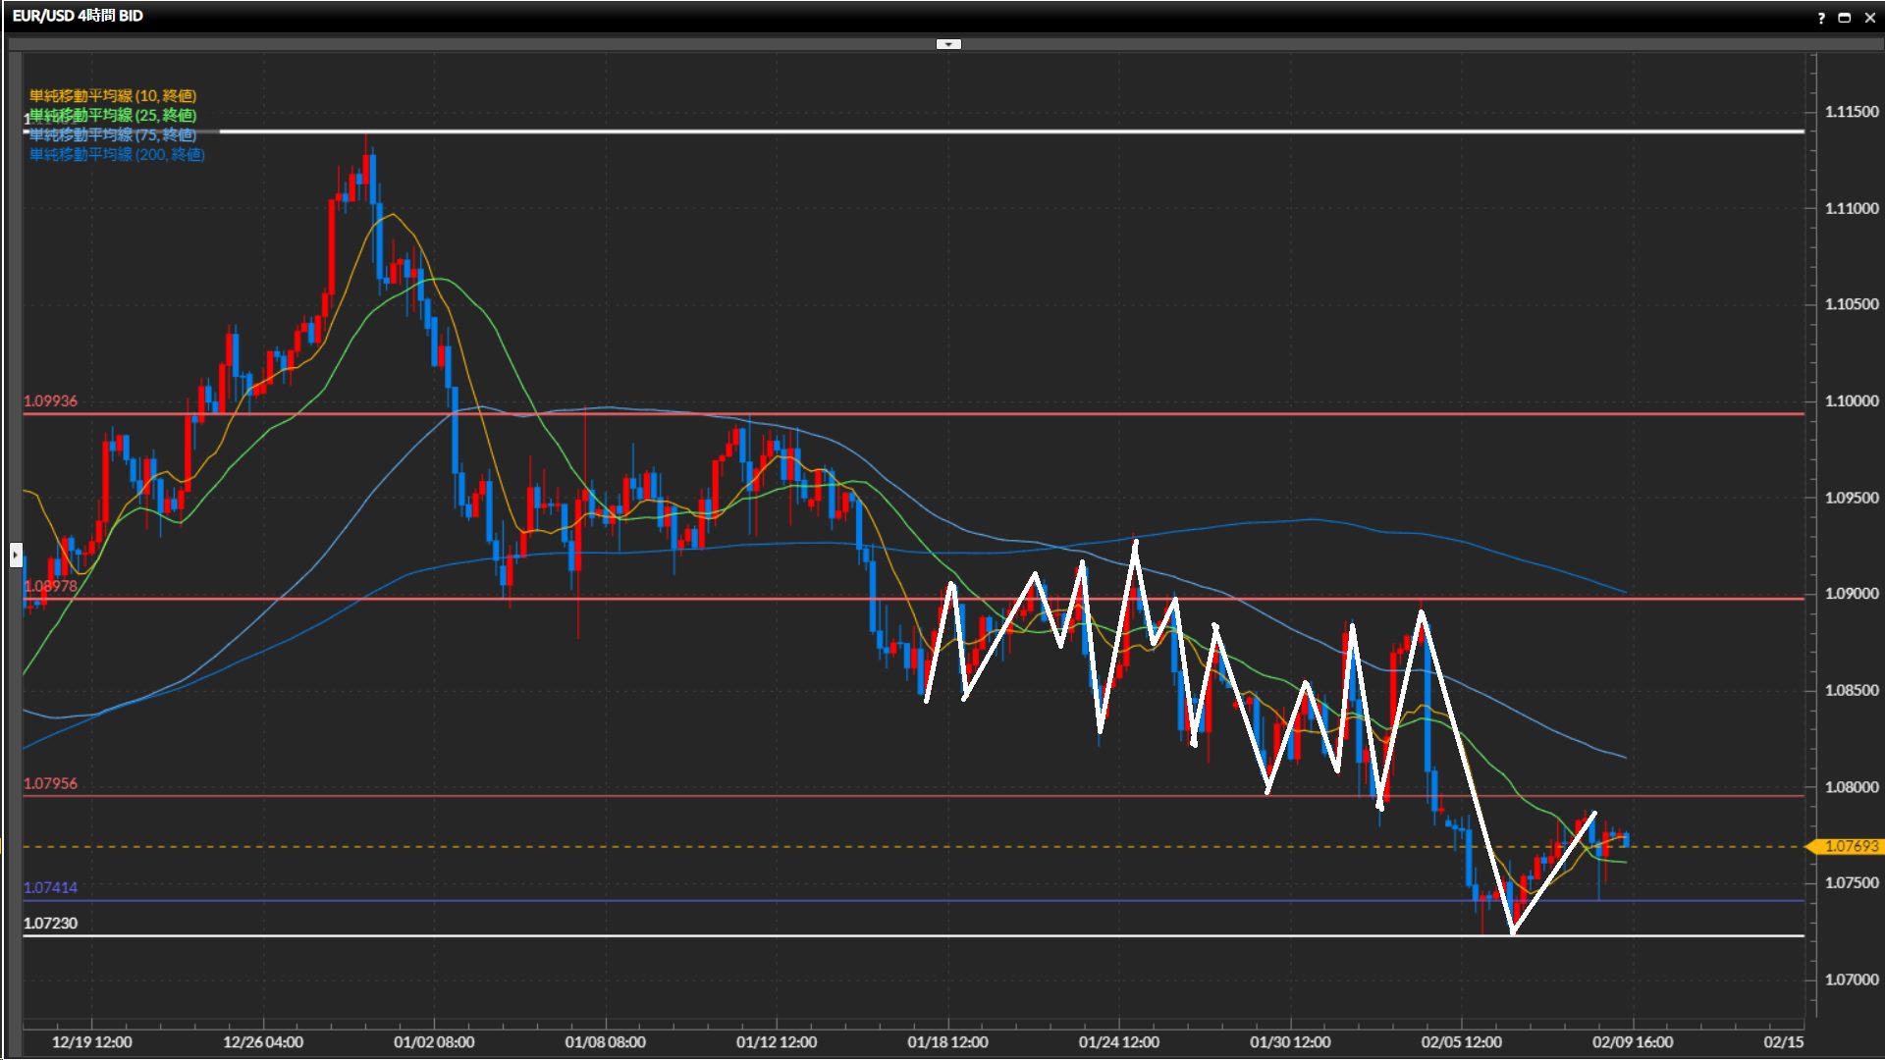Screen dimensions: 1885x1060
Task: Select the 単純移動平均線 (25, 終値) label
Action: (113, 115)
